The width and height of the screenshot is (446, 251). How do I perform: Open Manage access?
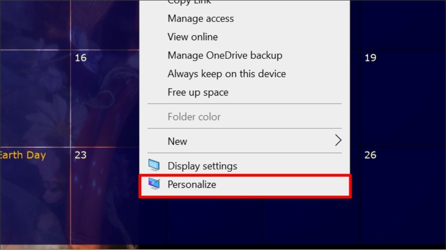201,19
